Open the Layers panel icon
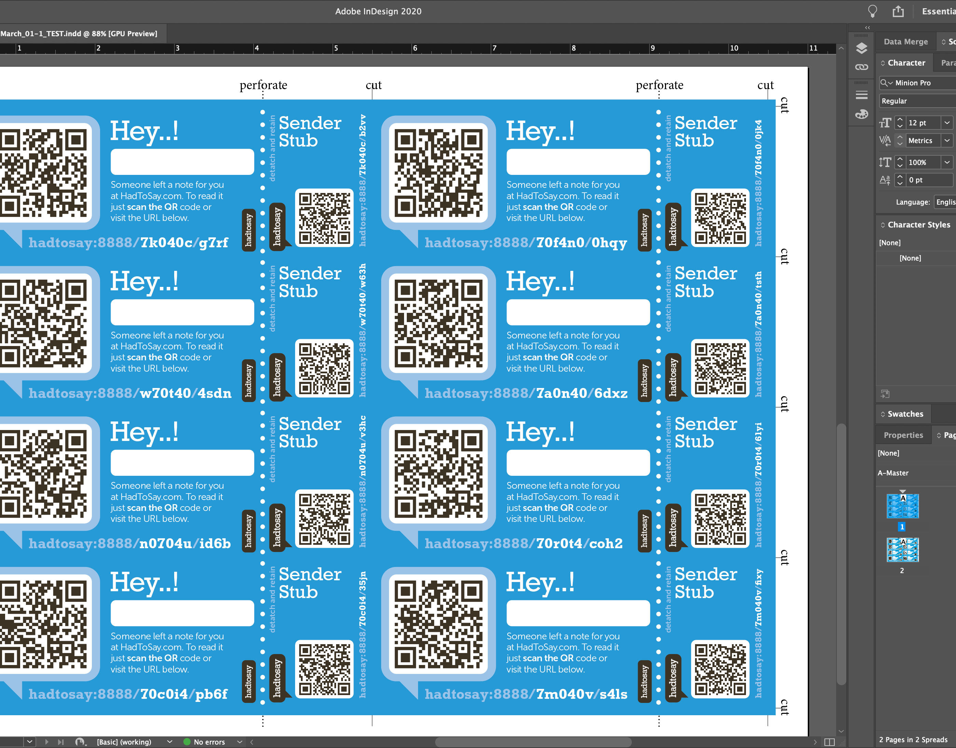The width and height of the screenshot is (956, 748). coord(861,48)
